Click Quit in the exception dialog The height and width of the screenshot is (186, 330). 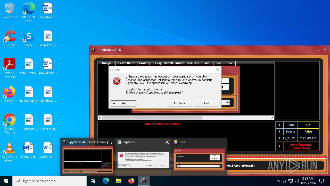207,103
